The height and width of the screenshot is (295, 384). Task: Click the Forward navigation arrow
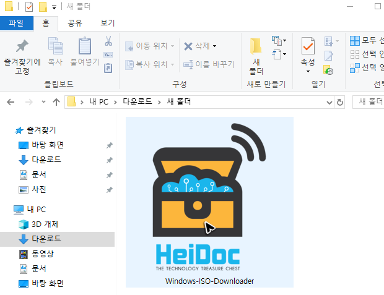pos(29,102)
